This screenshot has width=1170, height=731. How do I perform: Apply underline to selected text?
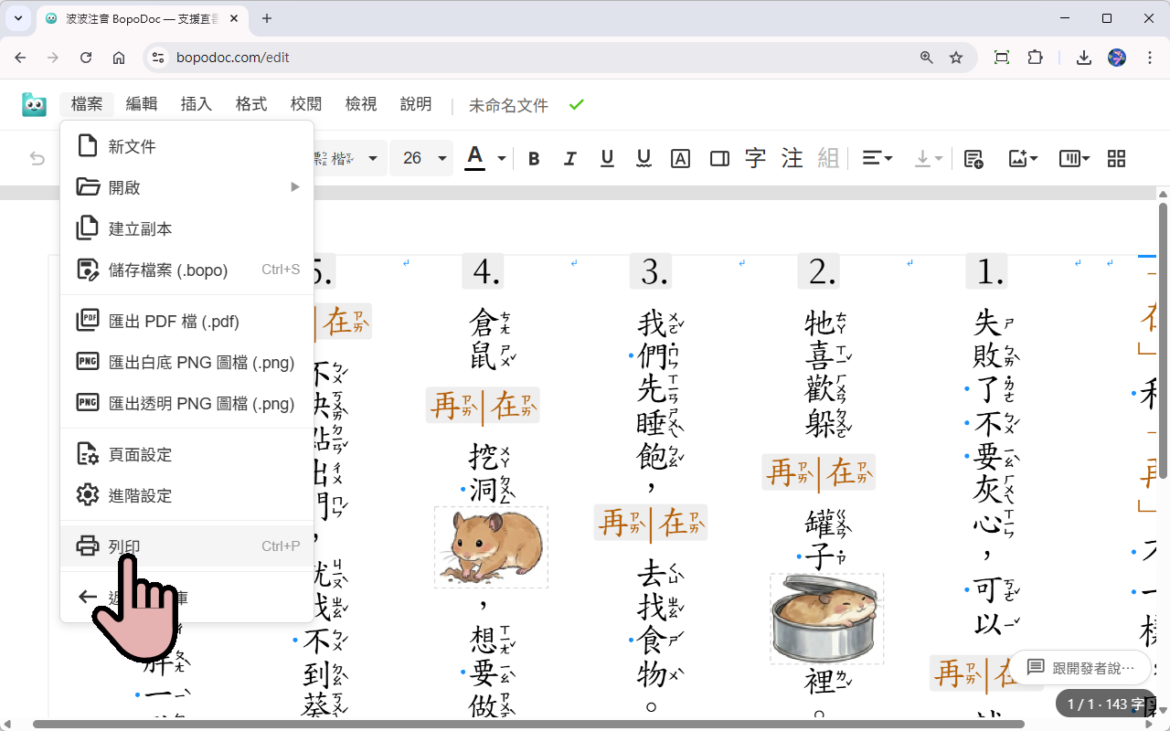click(607, 158)
